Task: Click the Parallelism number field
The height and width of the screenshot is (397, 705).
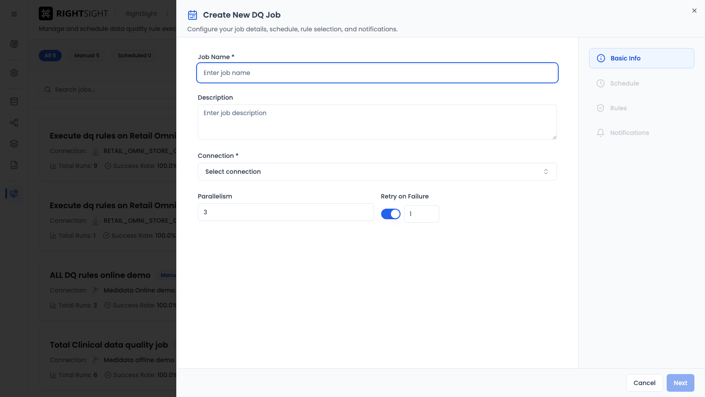Action: pyautogui.click(x=286, y=212)
